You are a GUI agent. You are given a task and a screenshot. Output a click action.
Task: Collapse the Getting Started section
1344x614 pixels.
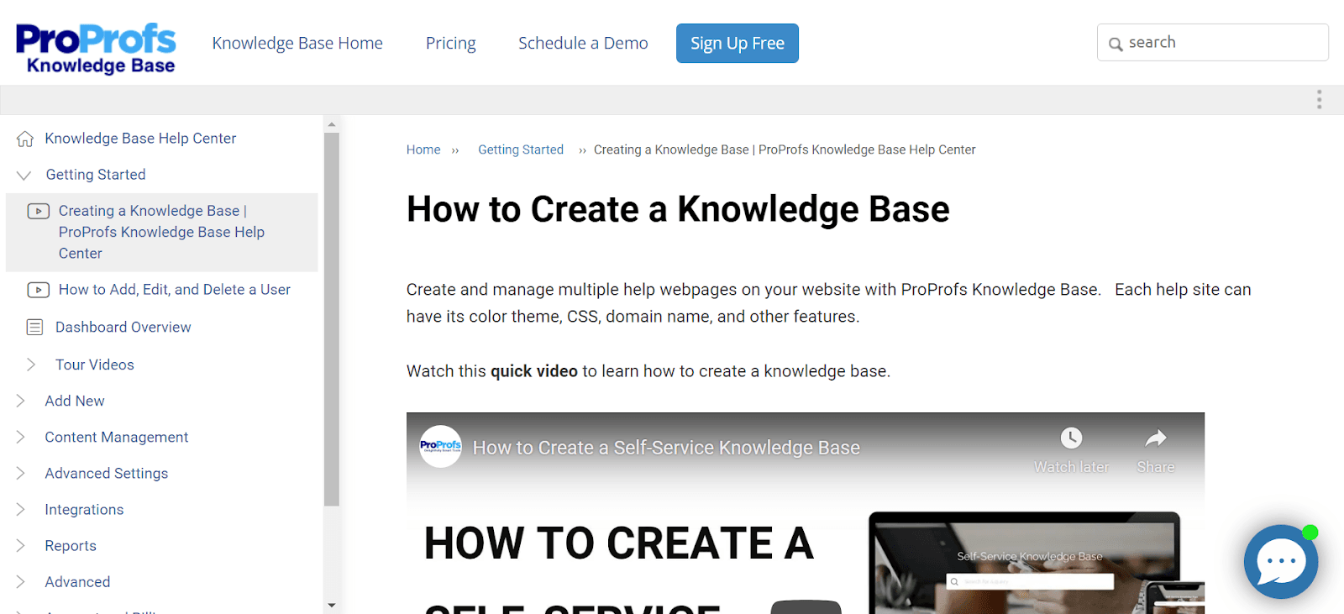(x=24, y=175)
